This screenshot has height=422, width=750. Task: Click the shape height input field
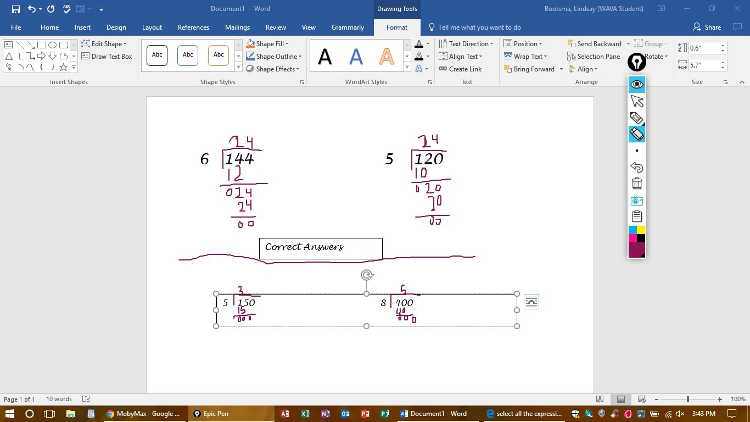tap(703, 48)
